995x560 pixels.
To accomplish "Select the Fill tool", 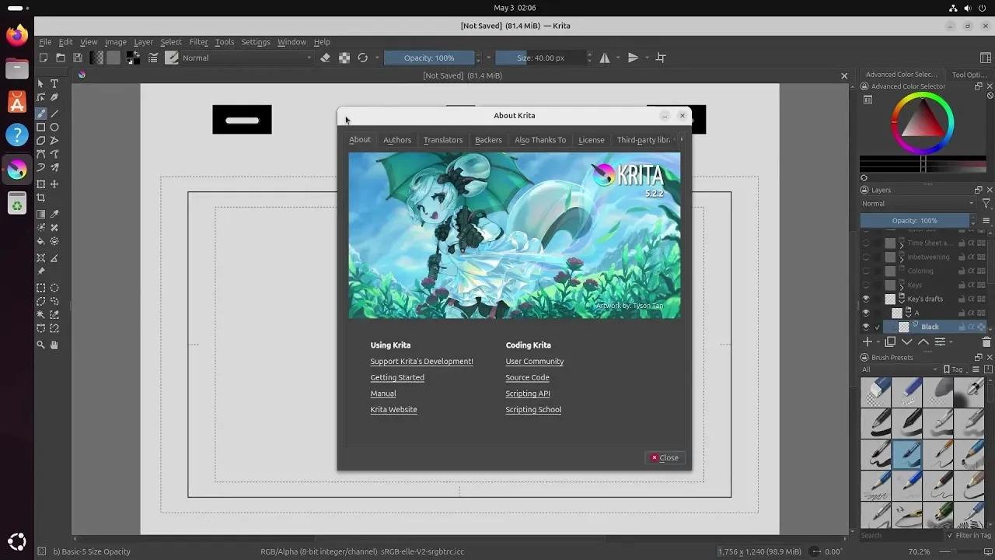I will click(41, 242).
